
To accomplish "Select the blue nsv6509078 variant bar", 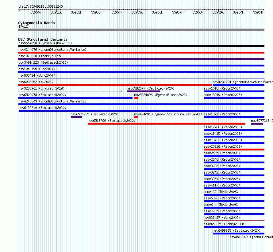I will [75, 98].
